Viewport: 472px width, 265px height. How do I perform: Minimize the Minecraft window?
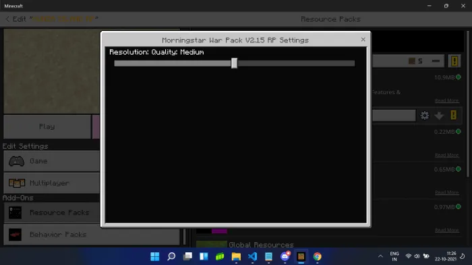pyautogui.click(x=430, y=5)
